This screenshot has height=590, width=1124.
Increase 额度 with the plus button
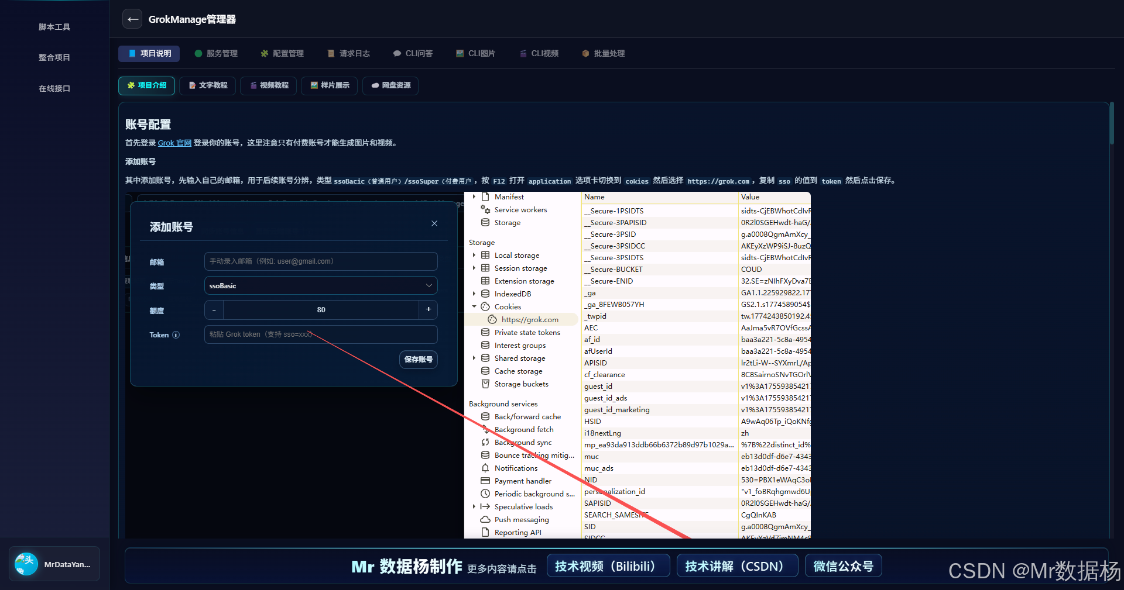429,310
